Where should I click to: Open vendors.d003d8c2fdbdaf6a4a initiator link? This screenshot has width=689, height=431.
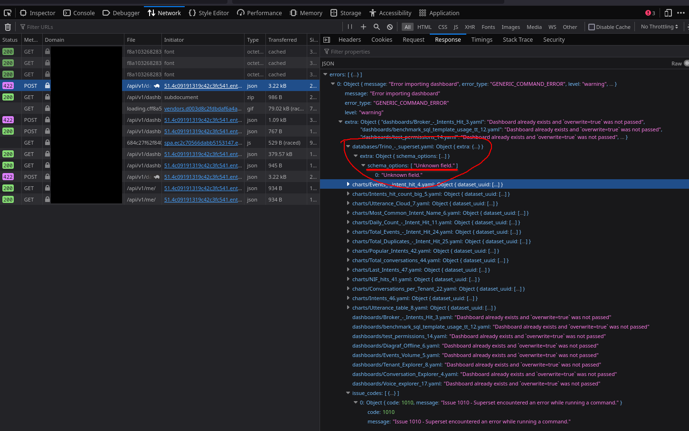pos(203,109)
